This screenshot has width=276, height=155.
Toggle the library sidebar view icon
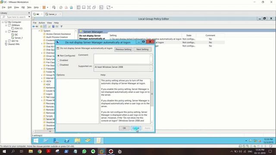pos(78,7)
